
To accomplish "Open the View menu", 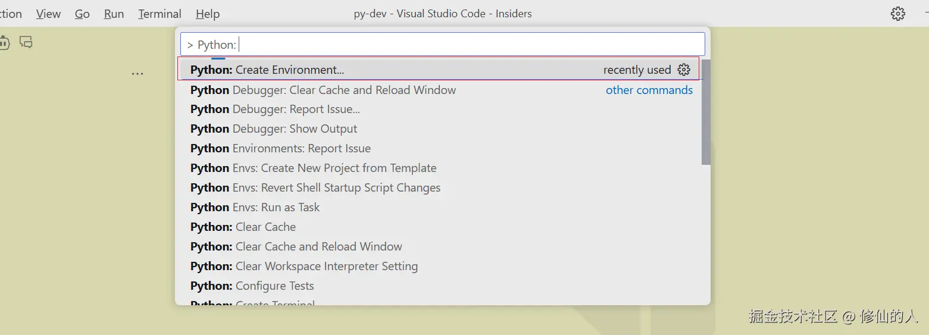I will [48, 14].
